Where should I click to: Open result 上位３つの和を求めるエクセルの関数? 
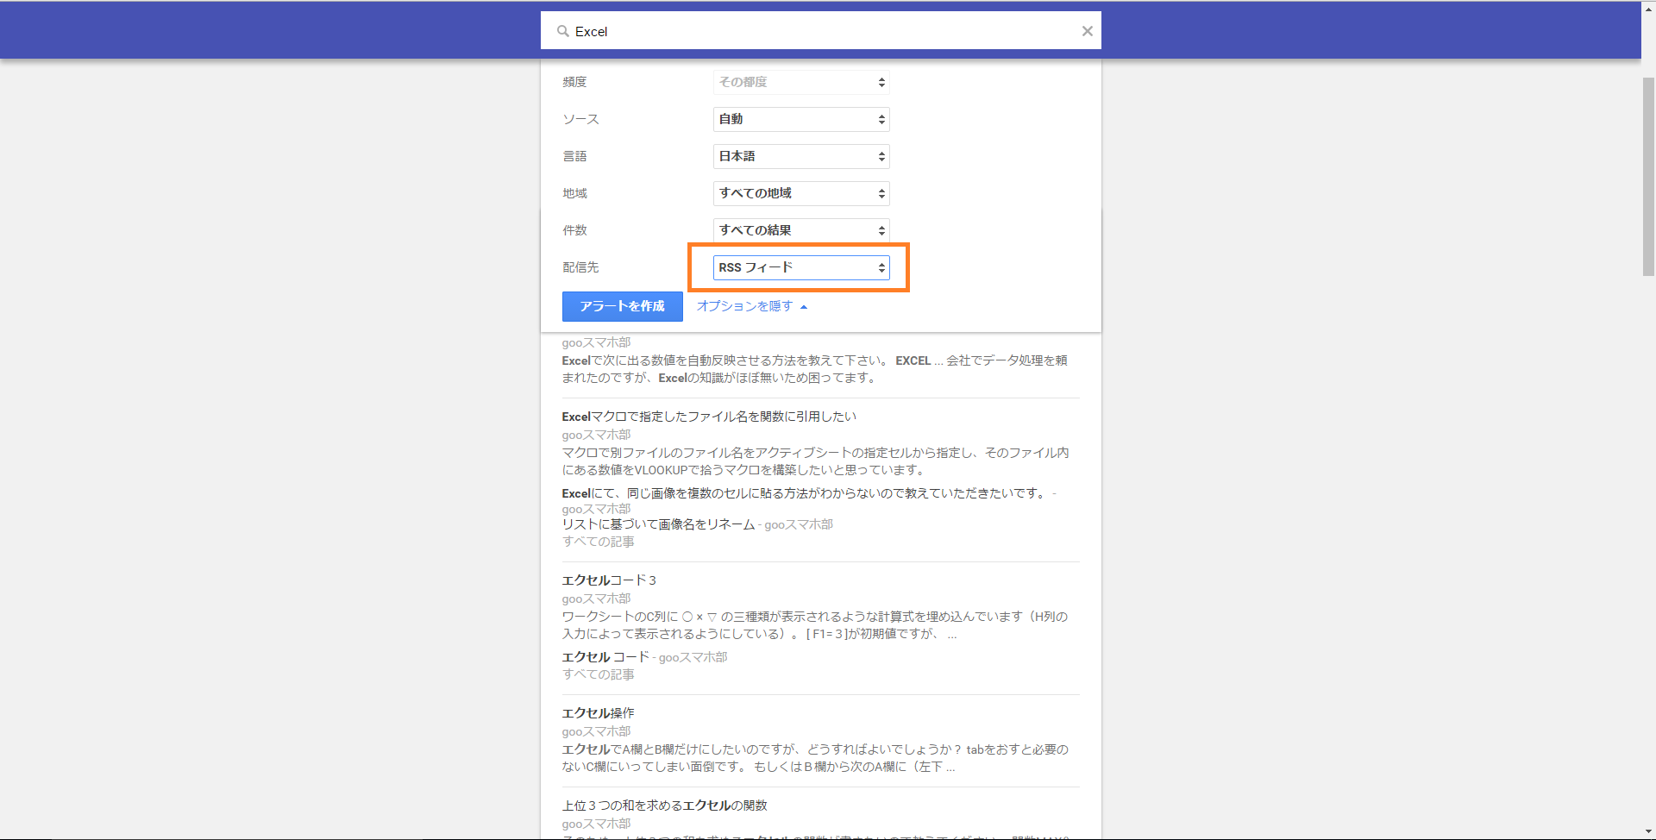(664, 806)
